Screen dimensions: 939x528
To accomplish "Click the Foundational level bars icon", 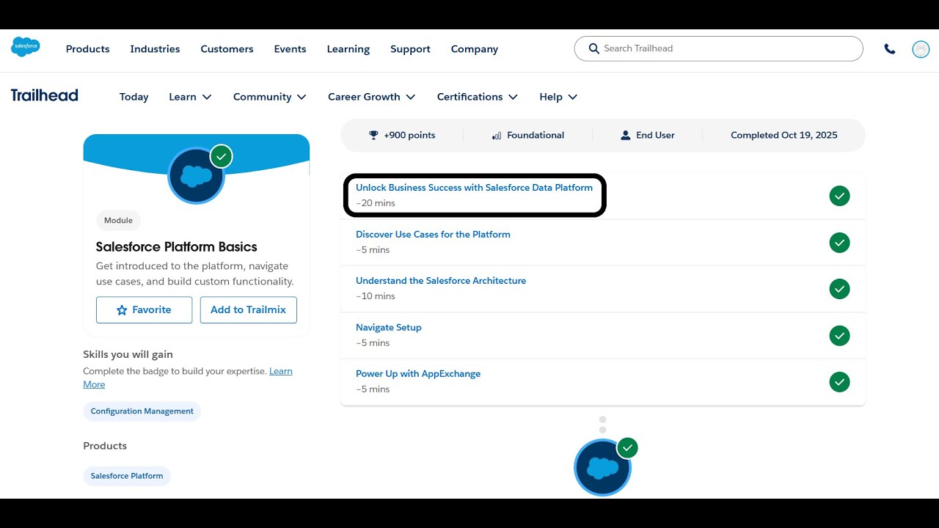I will tap(497, 136).
